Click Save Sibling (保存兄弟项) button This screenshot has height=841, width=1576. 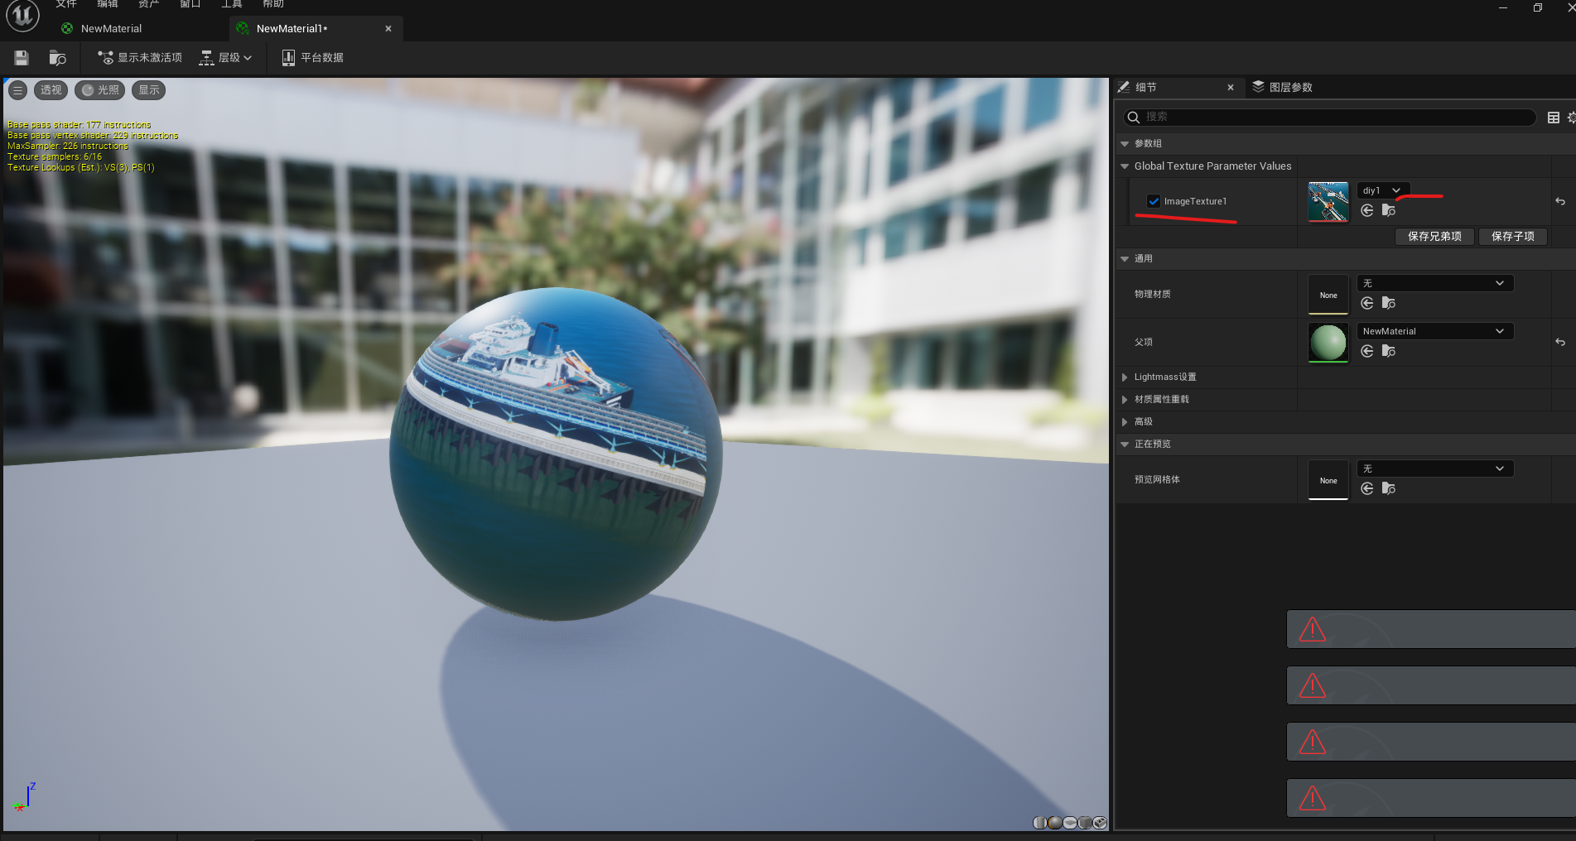(1434, 237)
